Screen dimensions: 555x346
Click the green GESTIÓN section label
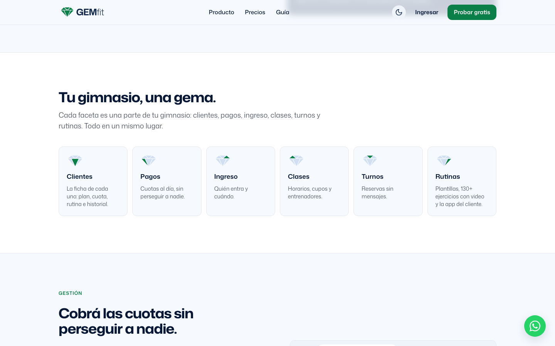(70, 293)
